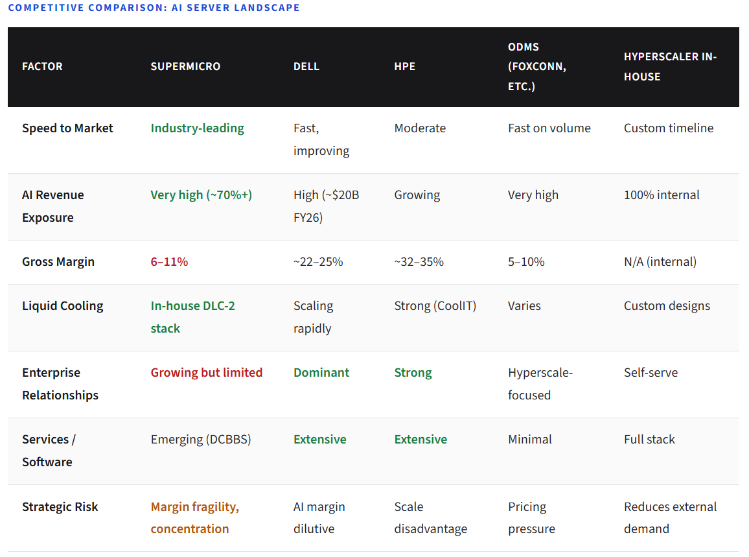Click the 'AI margin dilutive' cell
Viewport: 749px width, 557px height.
pyautogui.click(x=319, y=518)
